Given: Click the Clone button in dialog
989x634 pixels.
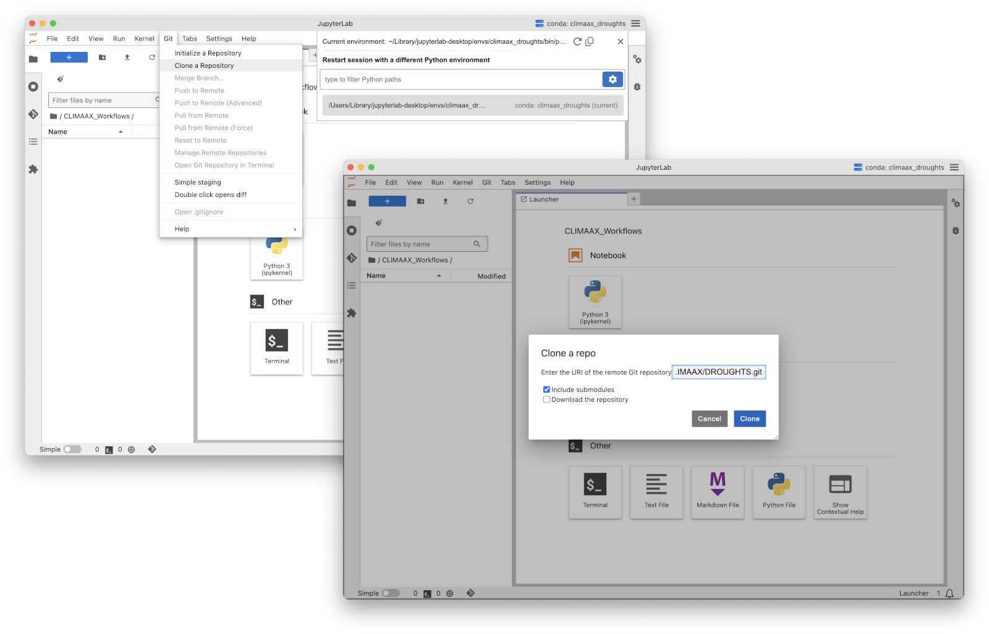Looking at the screenshot, I should [x=750, y=419].
